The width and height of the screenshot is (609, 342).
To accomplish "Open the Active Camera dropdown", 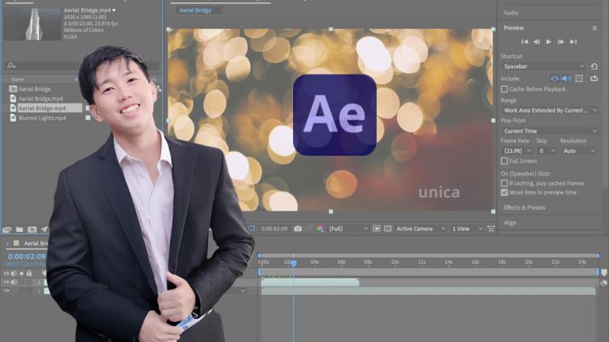I will 420,229.
